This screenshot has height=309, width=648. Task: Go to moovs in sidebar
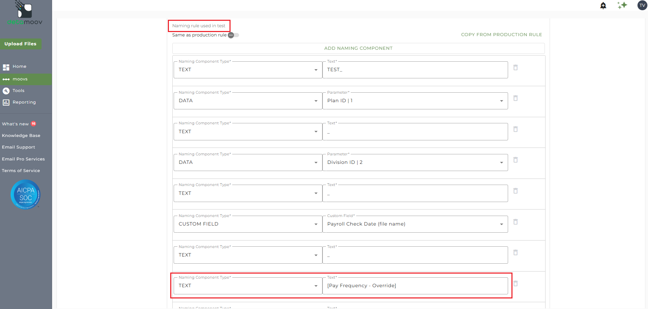click(20, 79)
